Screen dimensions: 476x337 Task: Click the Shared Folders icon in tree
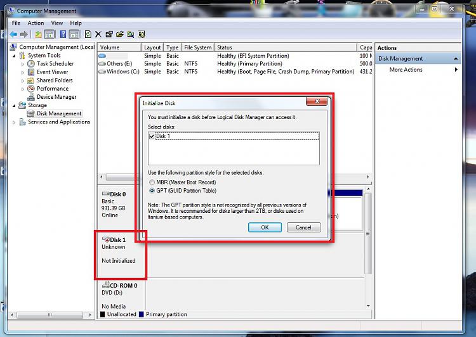pyautogui.click(x=30, y=80)
